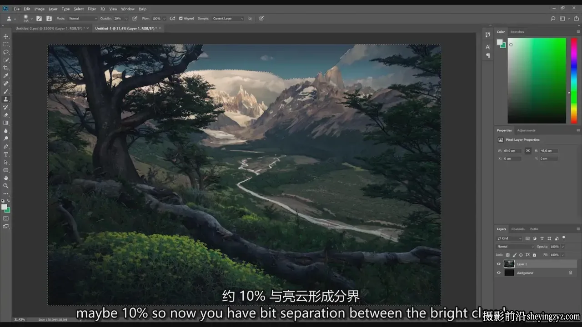Open the tool preset picker arrow
582x327 pixels.
tap(15, 19)
